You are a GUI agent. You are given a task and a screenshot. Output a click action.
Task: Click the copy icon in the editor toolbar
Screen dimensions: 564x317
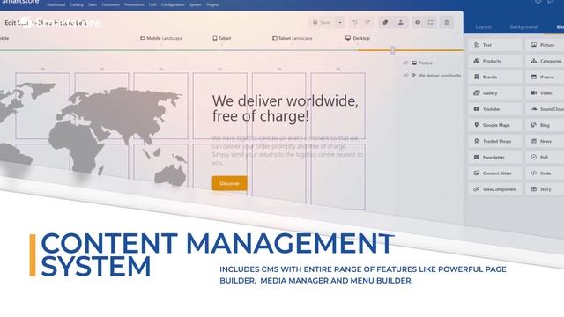[x=385, y=22]
